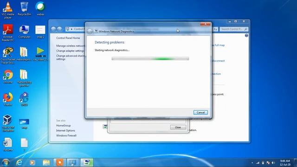297x167 pixels.
Task: Click Show desktop at taskbar end
Action: 296,163
